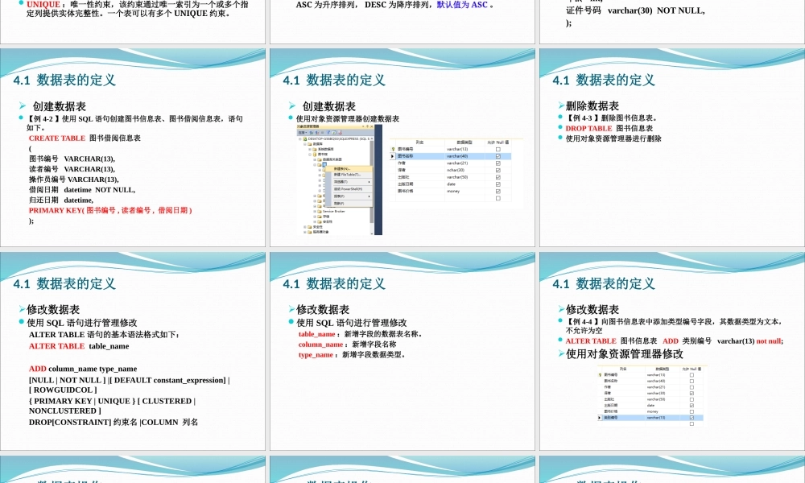
Task: Click "column_name： 新增字段名称" line
Action: [x=348, y=345]
